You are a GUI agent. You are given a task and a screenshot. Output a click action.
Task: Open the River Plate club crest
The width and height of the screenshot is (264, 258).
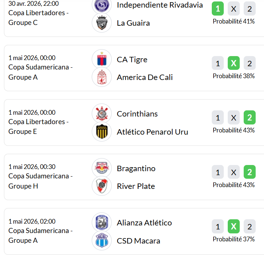point(102,186)
